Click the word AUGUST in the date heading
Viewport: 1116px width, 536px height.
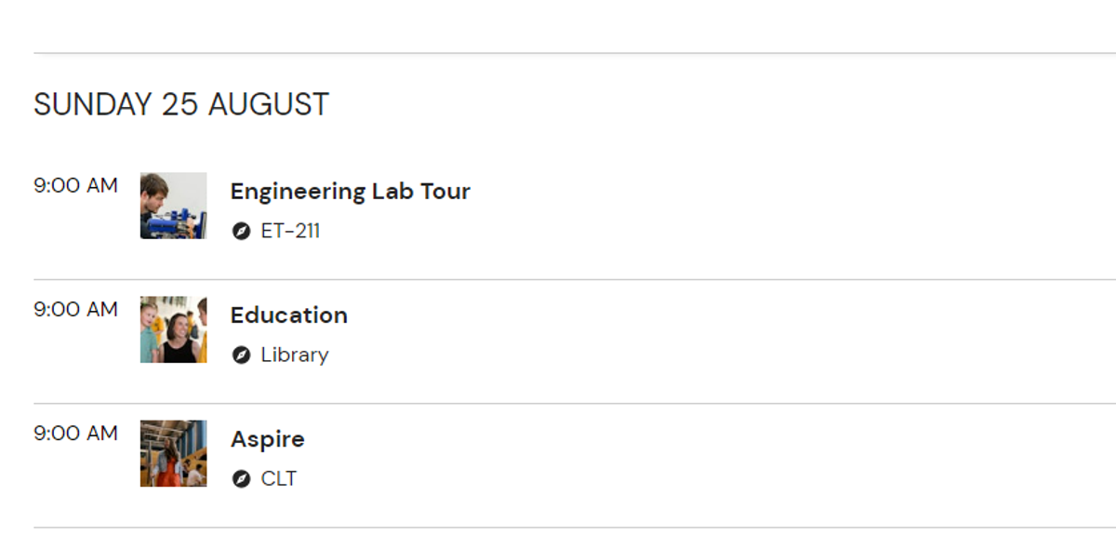click(269, 104)
